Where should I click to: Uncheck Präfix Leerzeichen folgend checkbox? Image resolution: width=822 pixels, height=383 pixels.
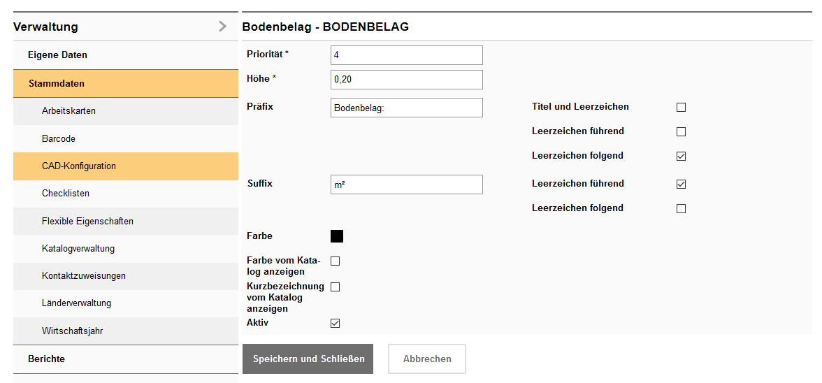682,157
